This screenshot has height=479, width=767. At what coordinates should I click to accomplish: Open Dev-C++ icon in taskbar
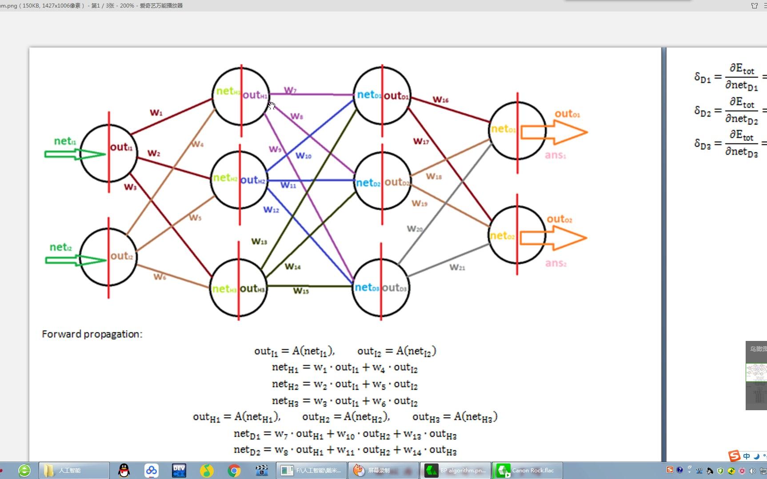point(179,471)
